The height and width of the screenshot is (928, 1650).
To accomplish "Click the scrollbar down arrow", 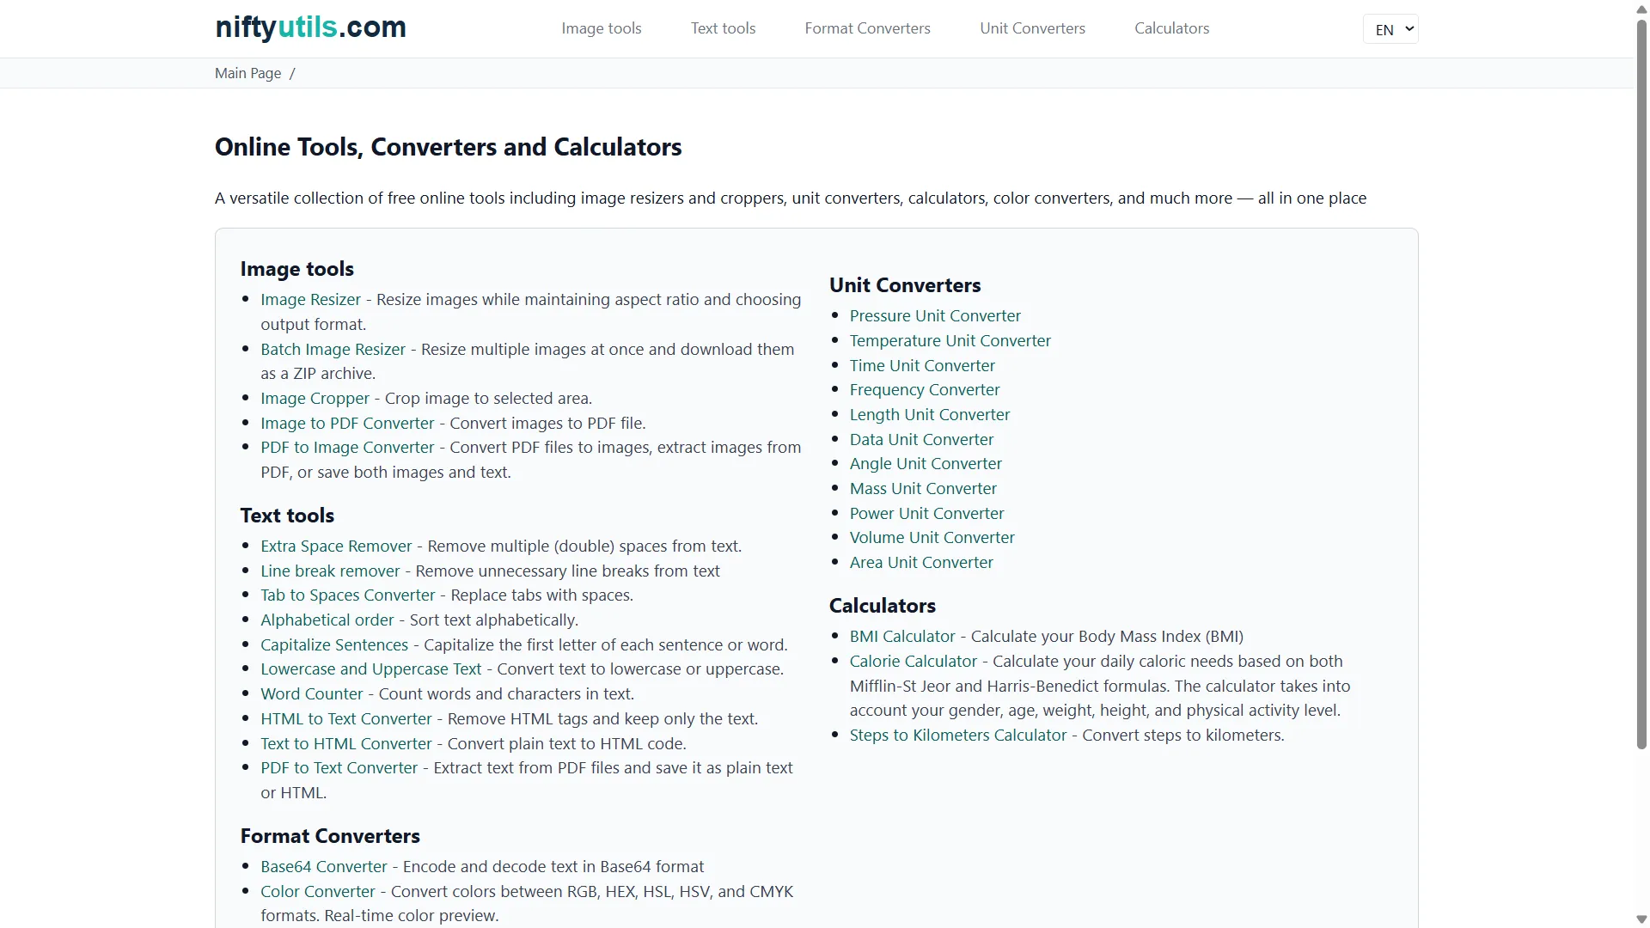I will (x=1641, y=919).
